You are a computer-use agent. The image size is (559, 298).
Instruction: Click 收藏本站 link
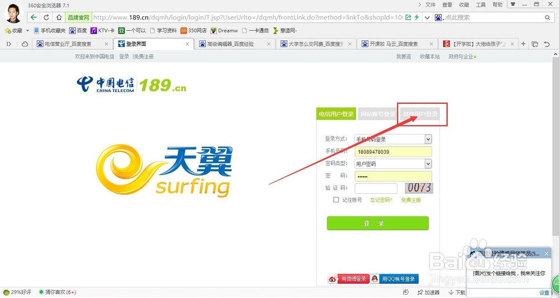(429, 56)
